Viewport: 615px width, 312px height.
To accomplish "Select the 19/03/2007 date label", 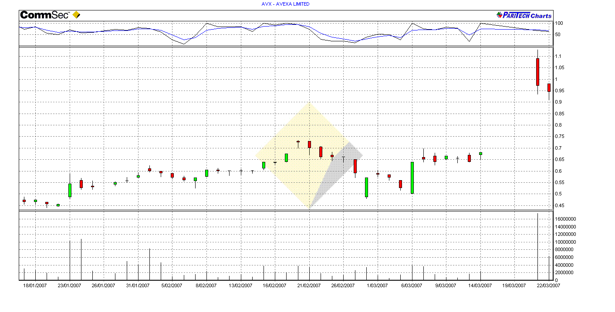I will point(514,285).
